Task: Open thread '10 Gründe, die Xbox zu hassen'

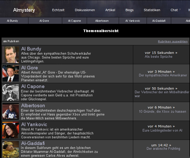Action: [162, 111]
